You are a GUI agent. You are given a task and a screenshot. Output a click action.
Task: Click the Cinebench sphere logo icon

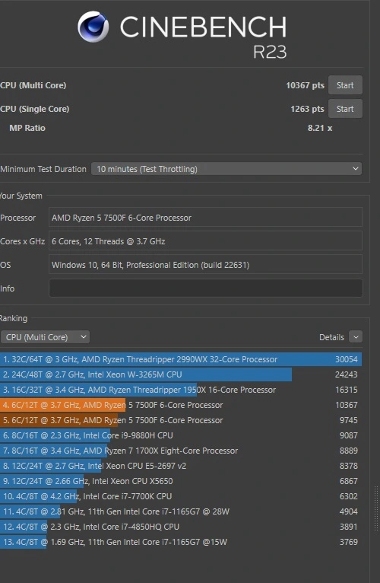[x=93, y=27]
